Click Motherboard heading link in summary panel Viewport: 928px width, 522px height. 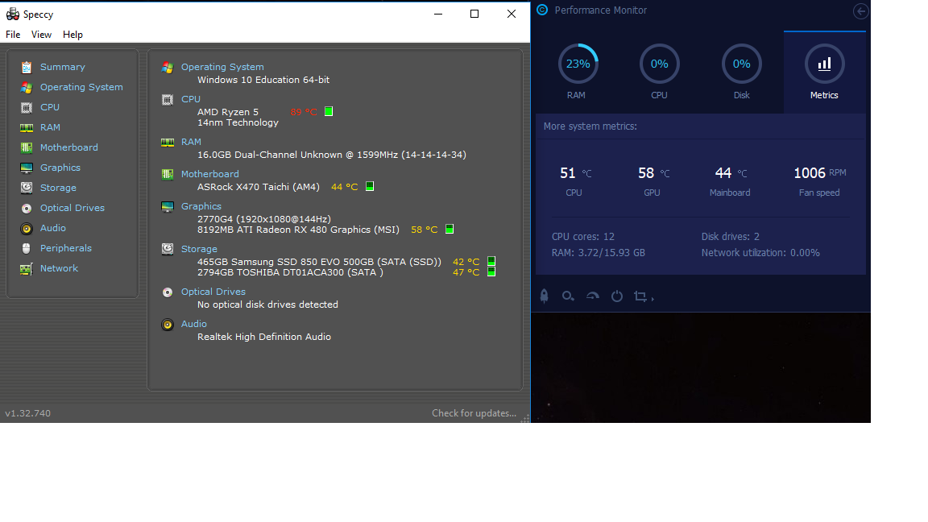[x=209, y=174]
